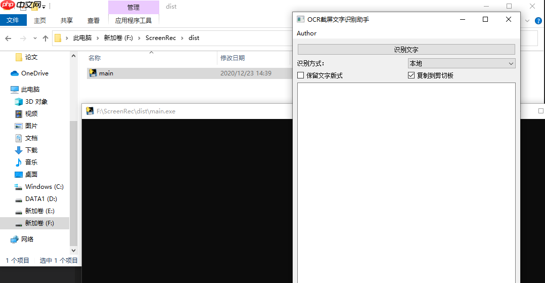
Task: Click the Explorer forward arrow
Action: click(x=23, y=38)
